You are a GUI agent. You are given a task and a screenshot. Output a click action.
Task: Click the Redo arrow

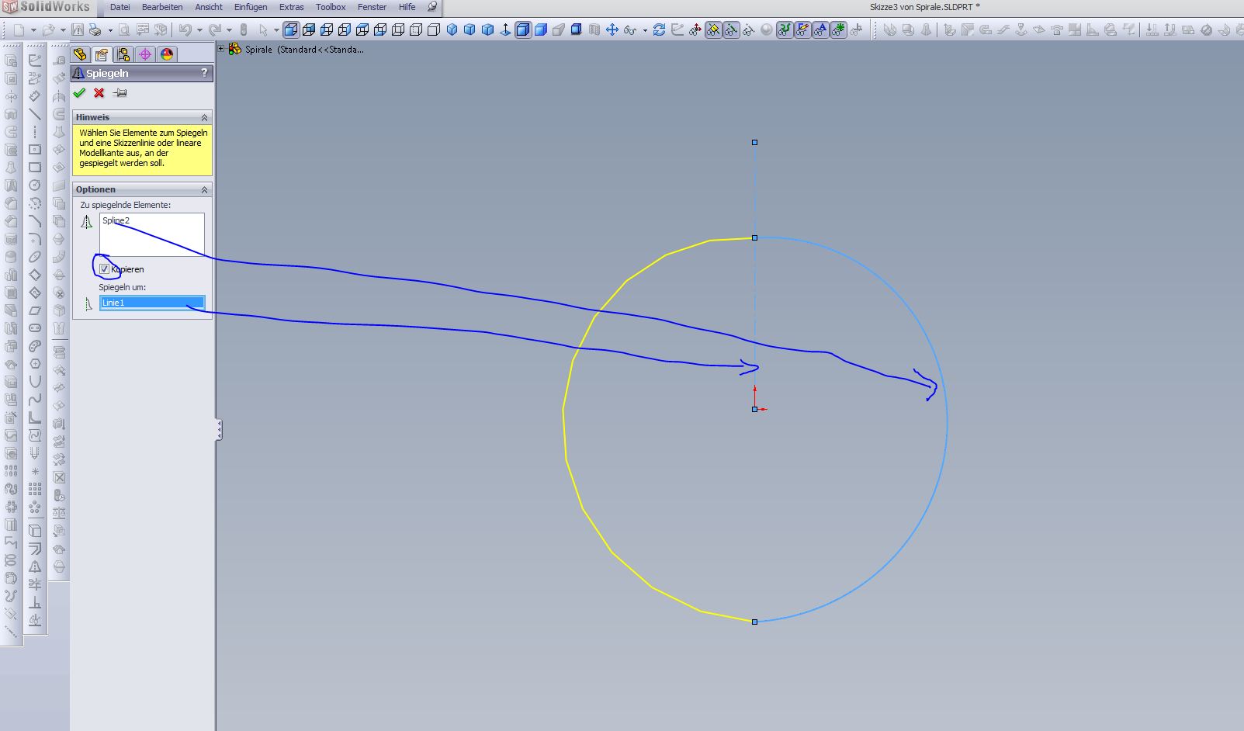coord(214,30)
